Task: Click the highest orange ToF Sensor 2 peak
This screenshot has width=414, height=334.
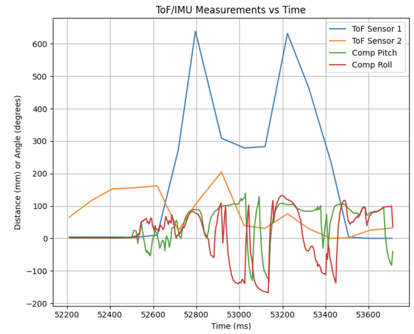Action: pos(221,172)
